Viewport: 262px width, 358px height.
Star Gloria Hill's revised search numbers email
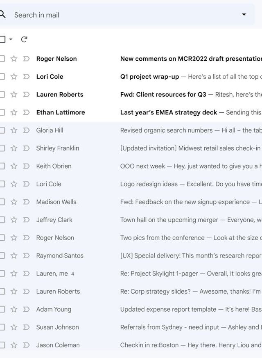pos(14,130)
